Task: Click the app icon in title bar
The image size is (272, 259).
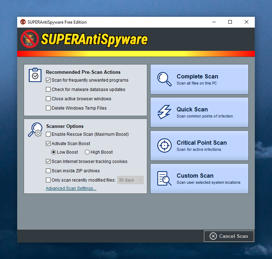Action: pyautogui.click(x=23, y=22)
